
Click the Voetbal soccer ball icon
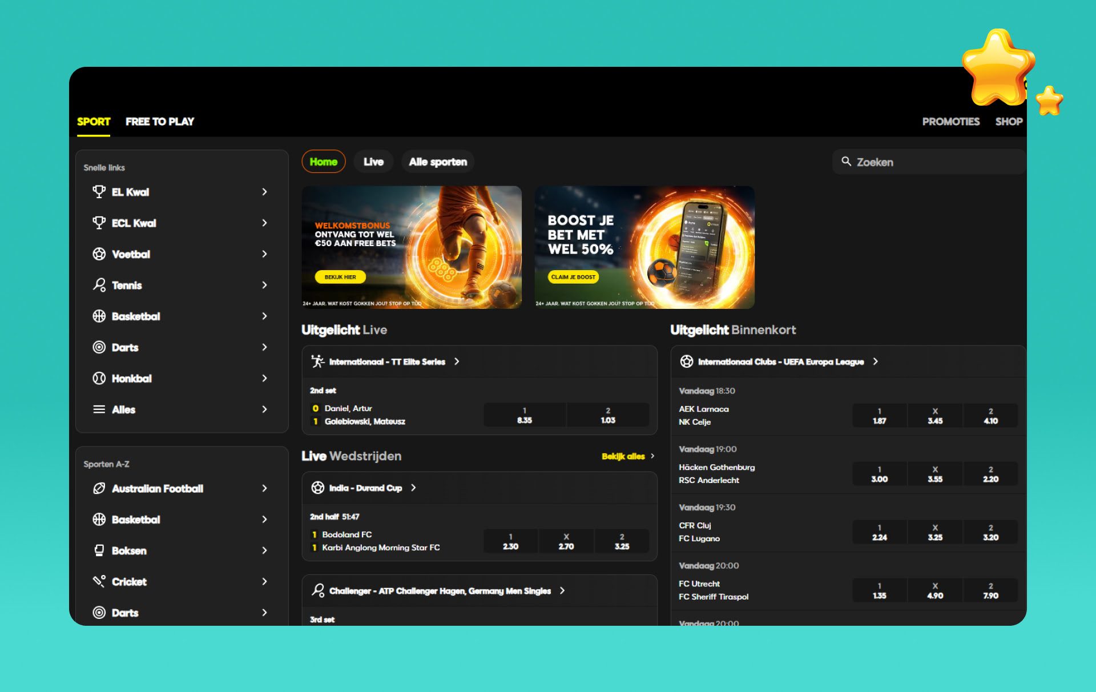[x=99, y=254]
